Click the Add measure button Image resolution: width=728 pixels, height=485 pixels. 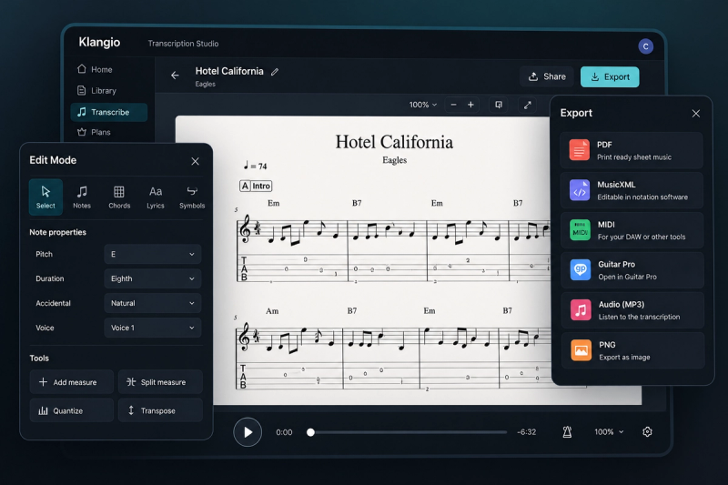72,382
